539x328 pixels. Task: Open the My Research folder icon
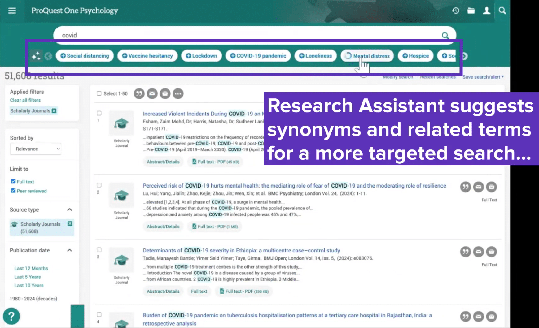(471, 11)
